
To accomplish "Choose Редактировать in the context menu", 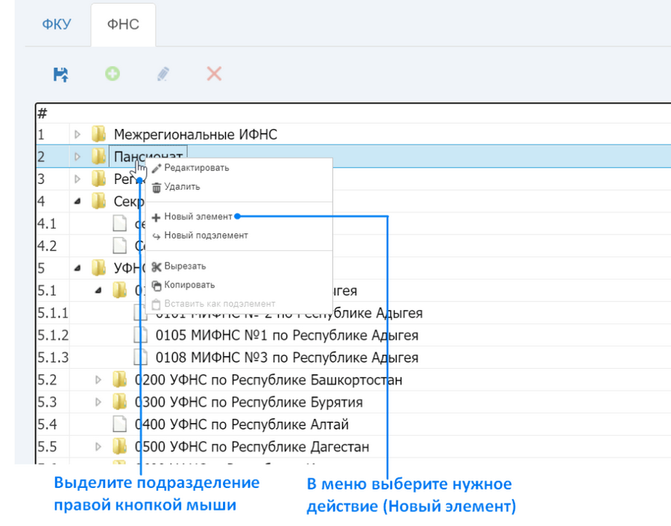I will (196, 168).
